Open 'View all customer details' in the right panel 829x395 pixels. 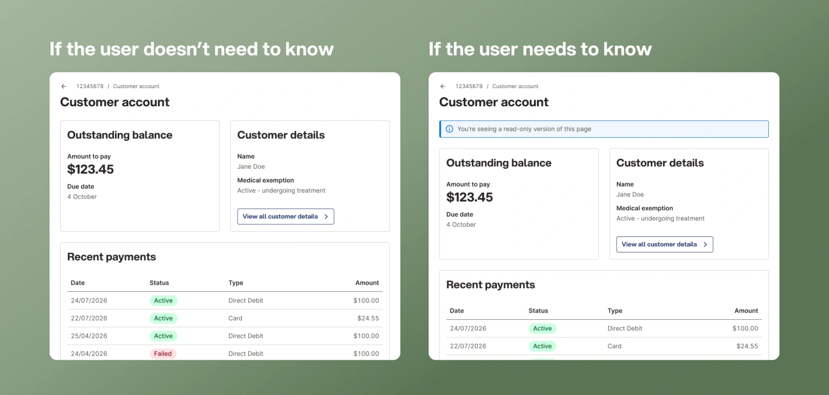665,245
